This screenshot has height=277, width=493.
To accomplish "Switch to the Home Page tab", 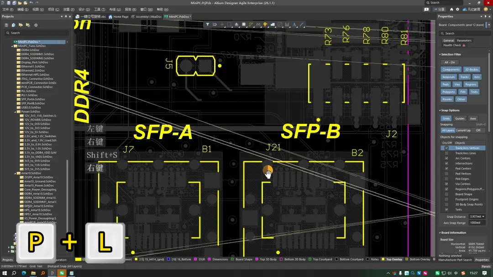I will 119,16.
